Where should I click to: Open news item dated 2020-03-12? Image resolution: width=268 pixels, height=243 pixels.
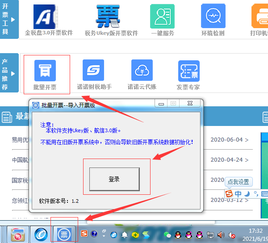(230, 200)
